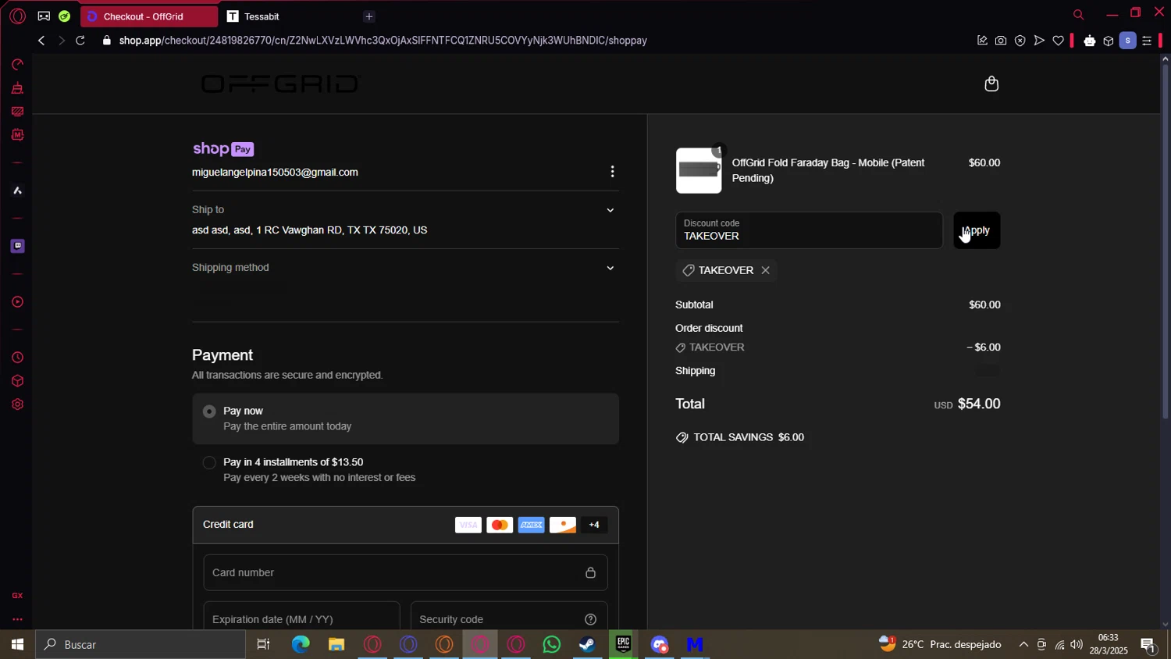This screenshot has width=1171, height=659.
Task: Click the page vertical scrollbar
Action: (x=1165, y=242)
